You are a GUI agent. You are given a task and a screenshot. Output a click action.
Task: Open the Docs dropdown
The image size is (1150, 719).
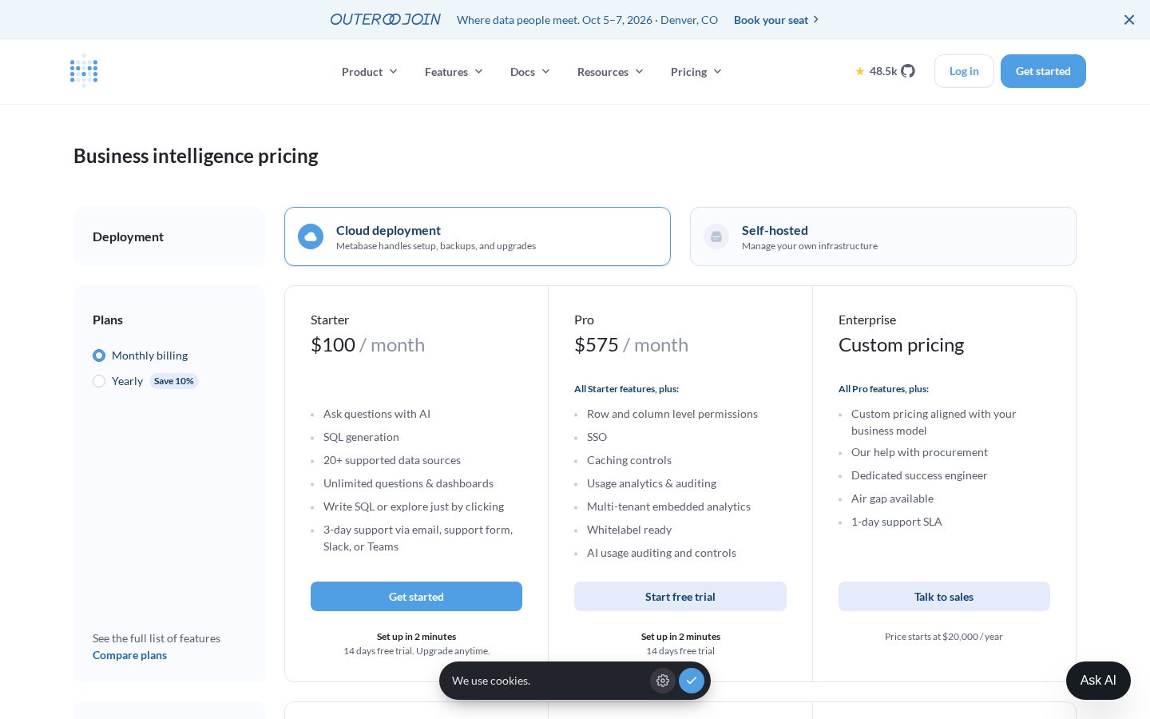tap(530, 72)
